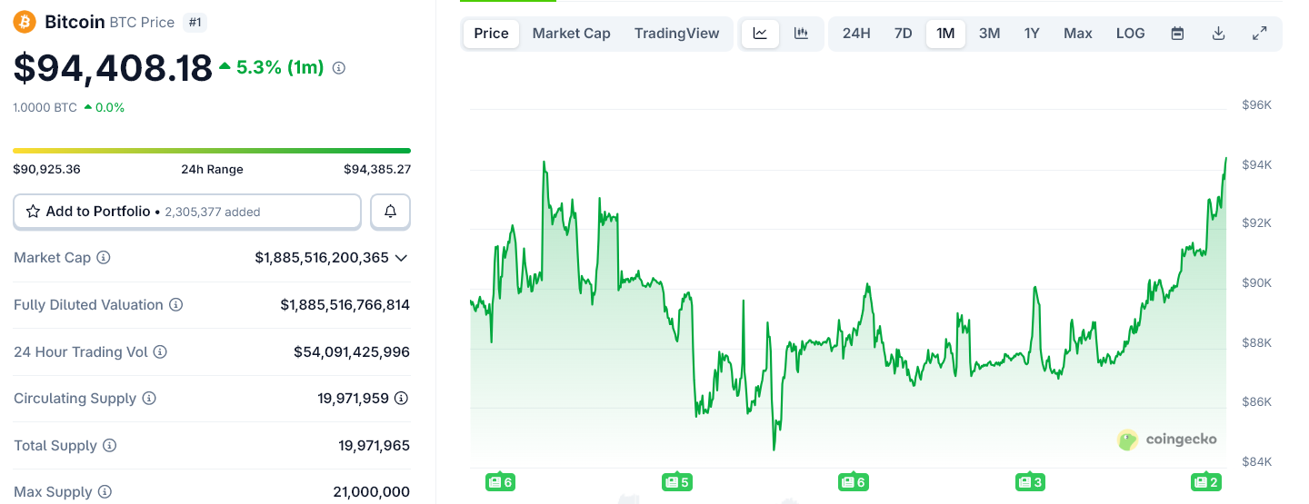1309x504 pixels.
Task: Open the calendar date range picker
Action: tap(1177, 34)
